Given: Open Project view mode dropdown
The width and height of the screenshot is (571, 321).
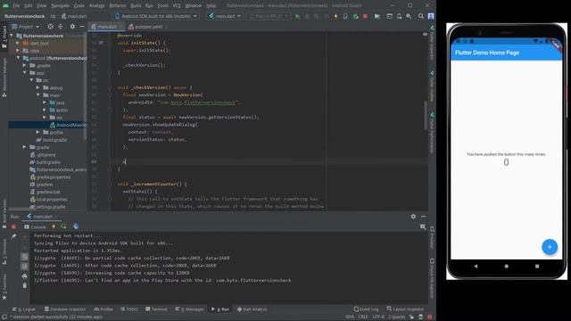Looking at the screenshot, I should (26, 27).
